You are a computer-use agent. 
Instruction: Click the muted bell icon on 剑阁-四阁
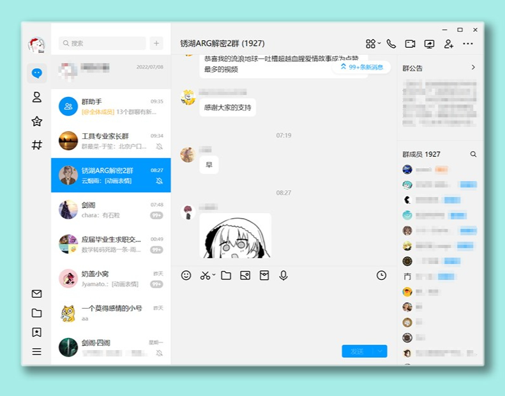click(x=159, y=353)
